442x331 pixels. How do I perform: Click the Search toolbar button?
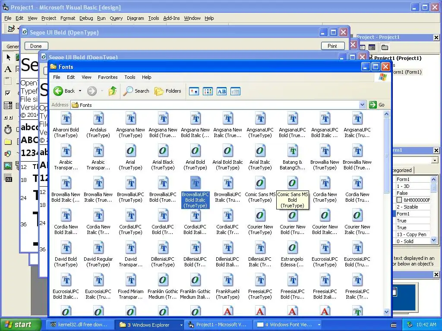click(x=136, y=91)
